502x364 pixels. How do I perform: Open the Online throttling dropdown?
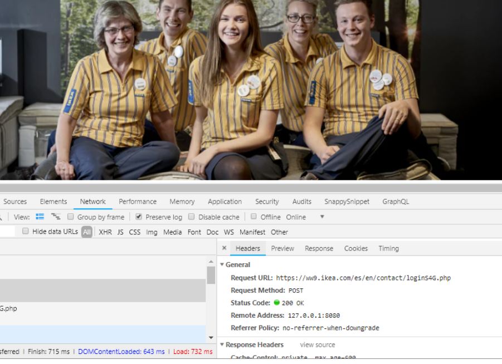321,217
